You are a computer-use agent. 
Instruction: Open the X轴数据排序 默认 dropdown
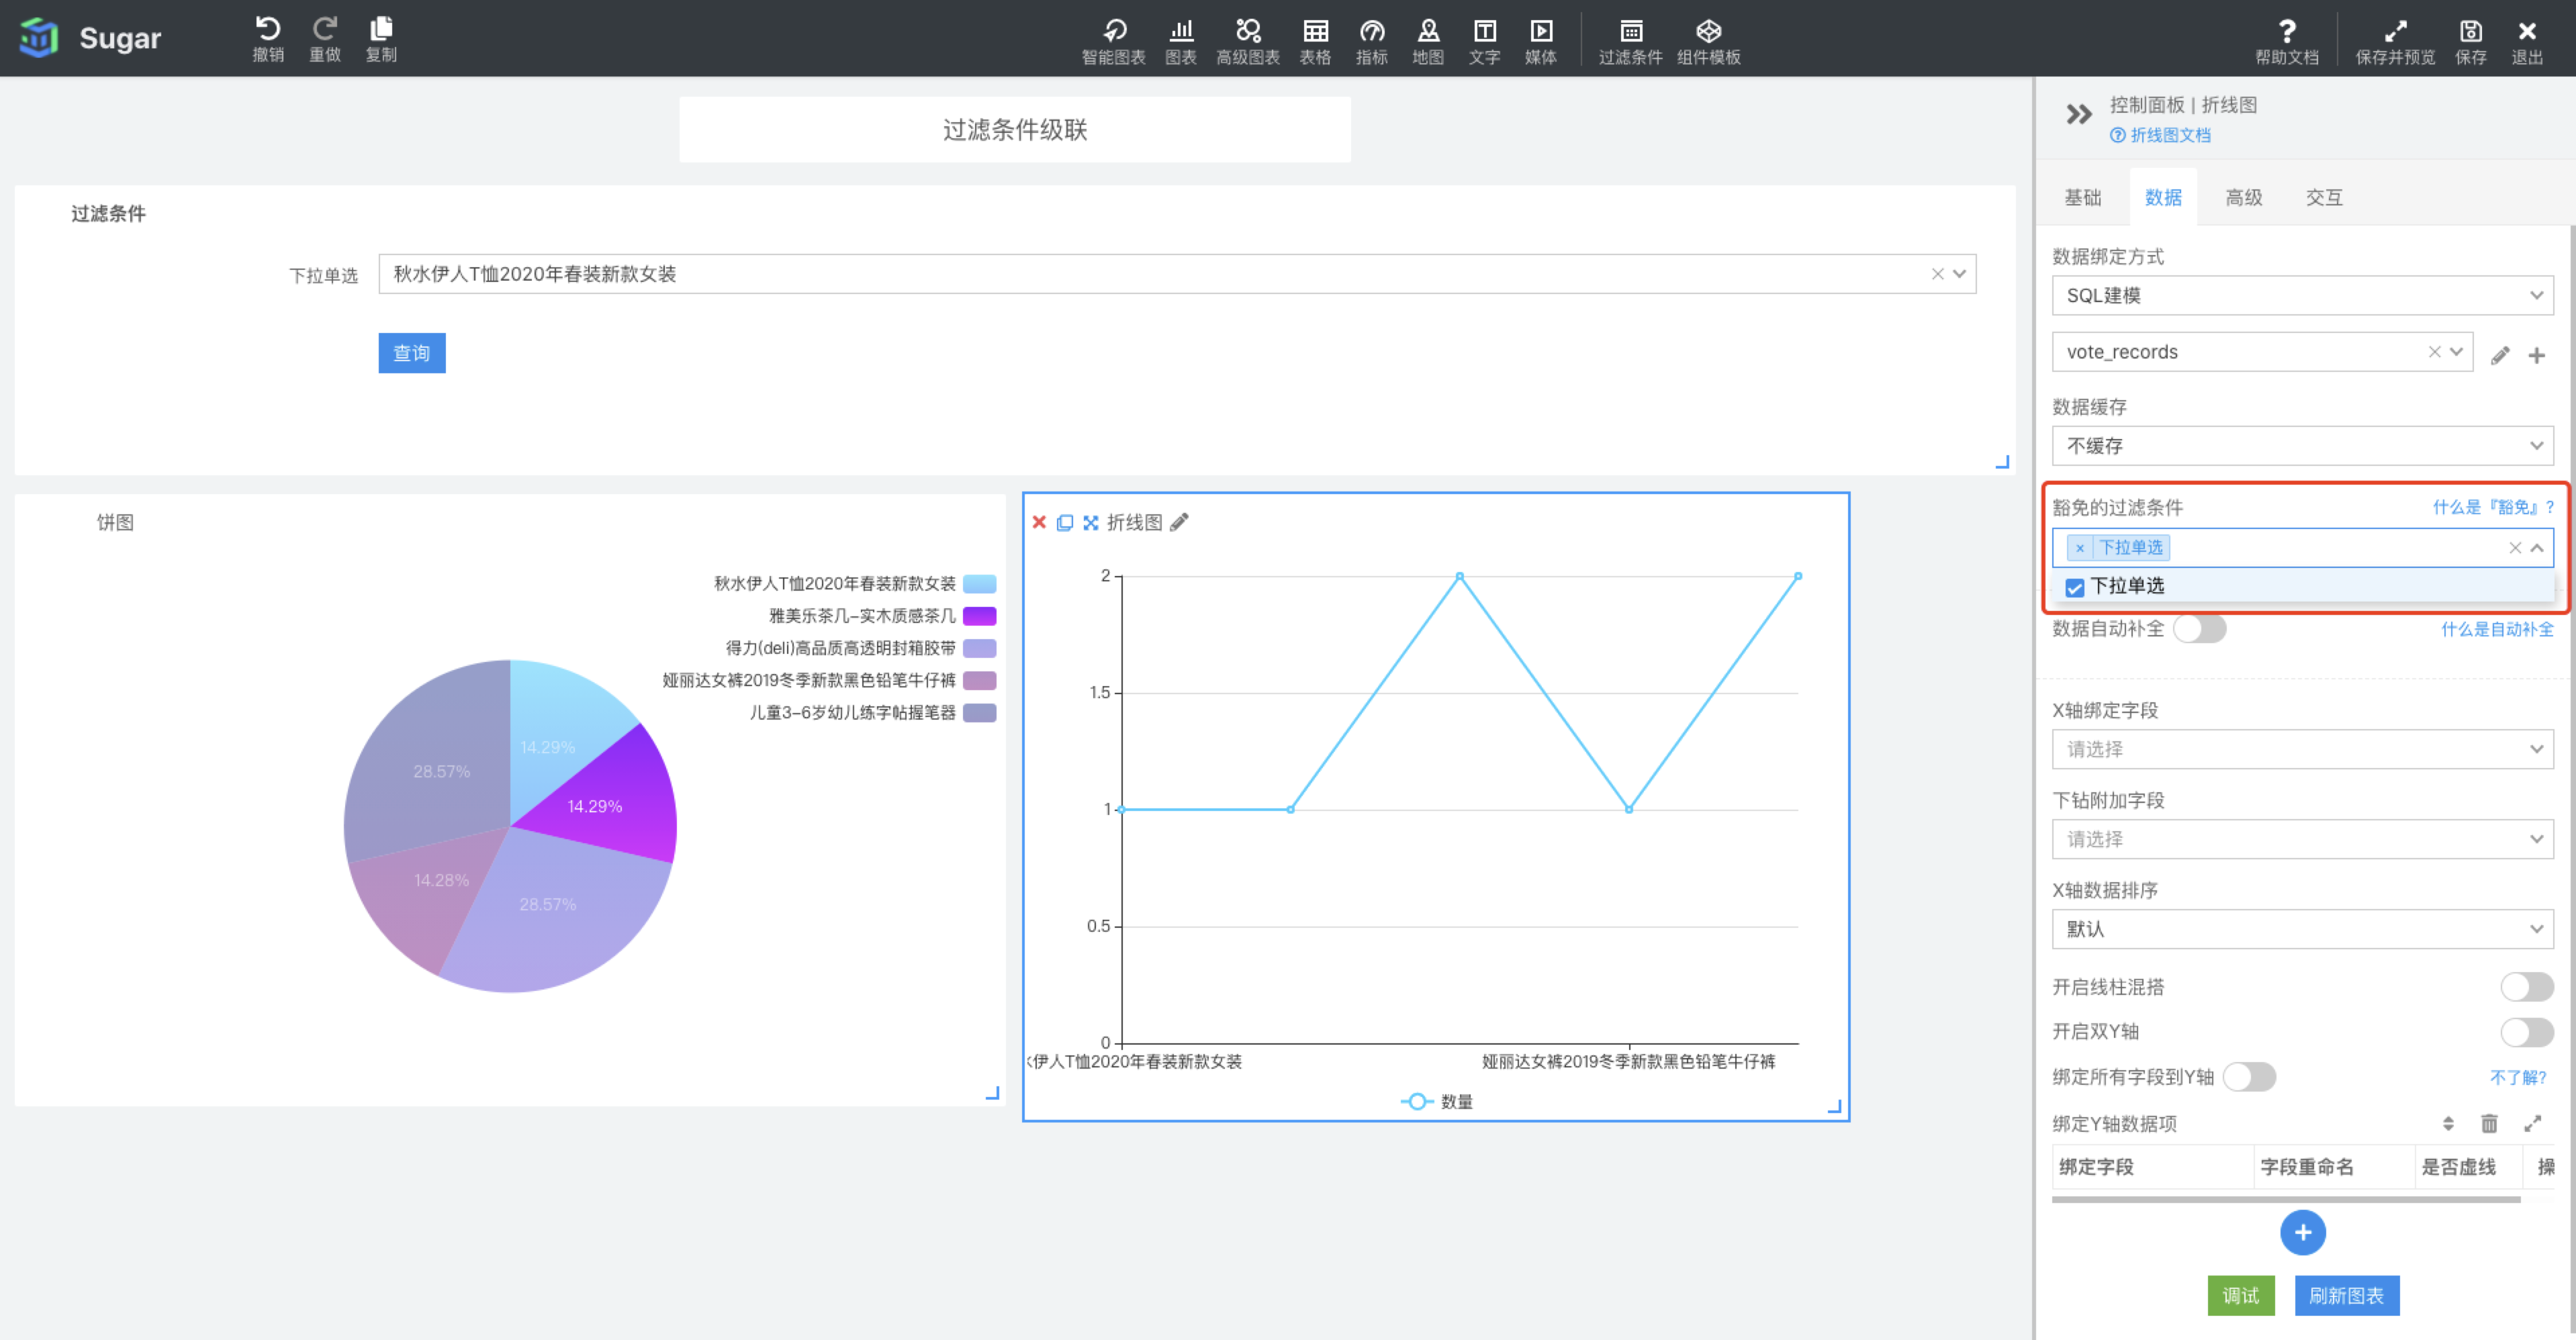click(2302, 929)
